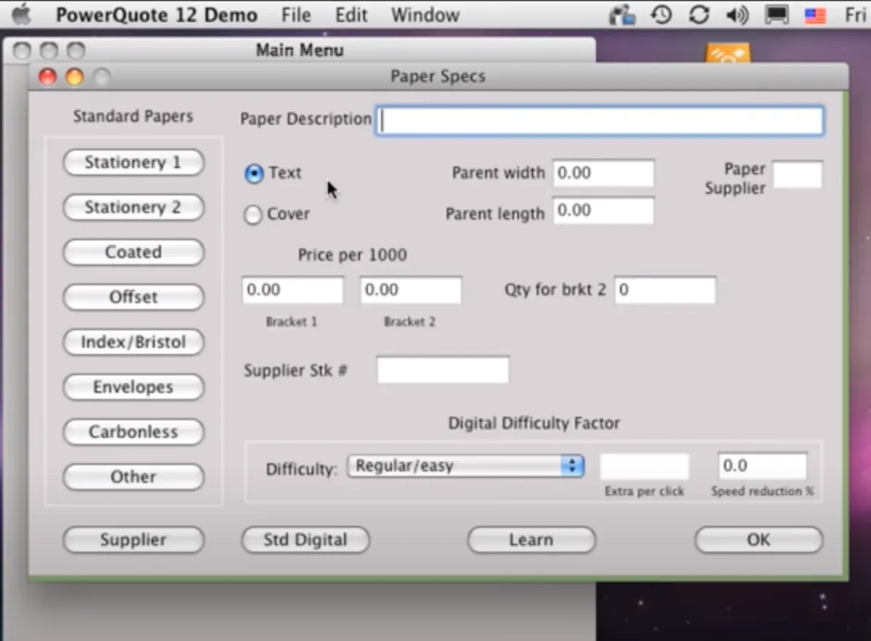The height and width of the screenshot is (641, 871).
Task: Click the Qty for brkt 2 field
Action: (x=665, y=290)
